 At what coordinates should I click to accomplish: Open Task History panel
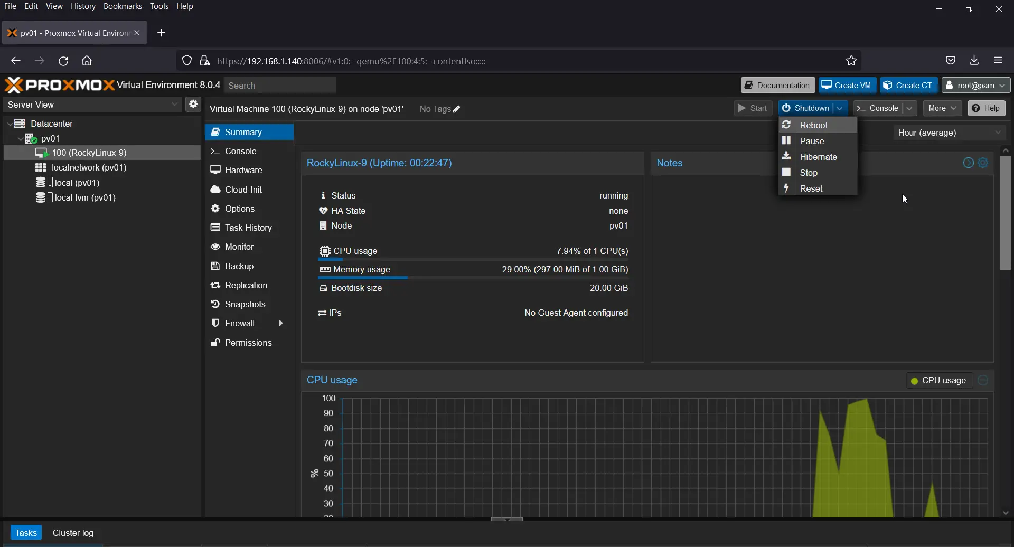[x=249, y=228]
